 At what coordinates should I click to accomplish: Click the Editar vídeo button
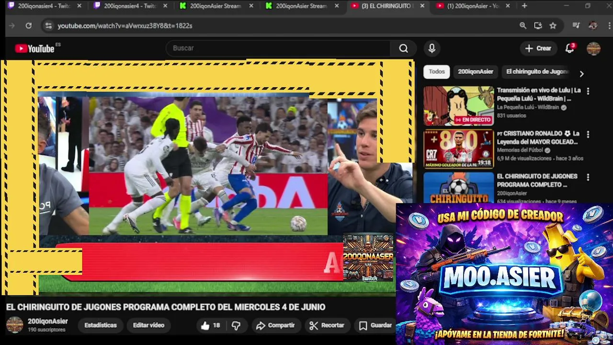(x=148, y=325)
